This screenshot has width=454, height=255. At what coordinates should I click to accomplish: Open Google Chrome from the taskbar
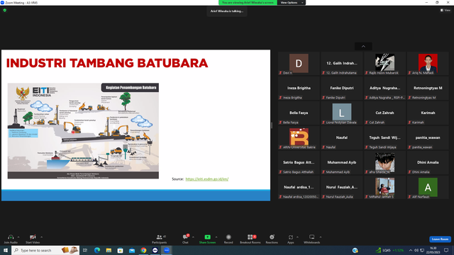point(143,250)
